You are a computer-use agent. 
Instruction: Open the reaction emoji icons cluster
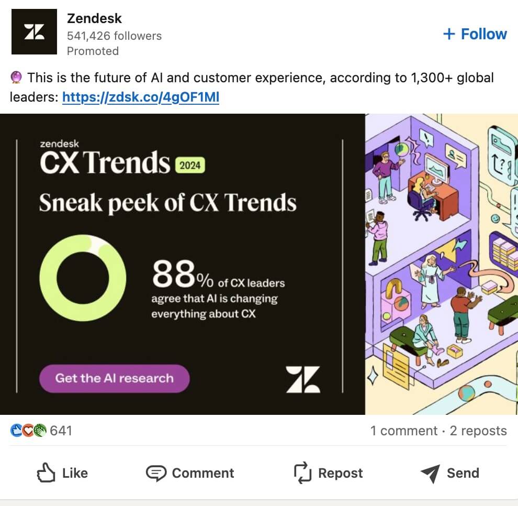28,431
